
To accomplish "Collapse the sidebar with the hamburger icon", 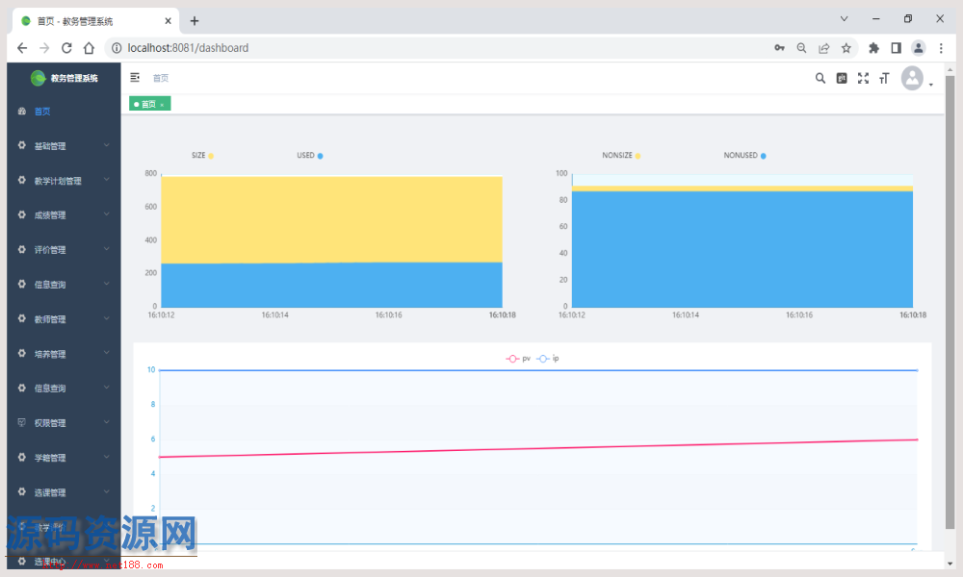I will click(135, 77).
